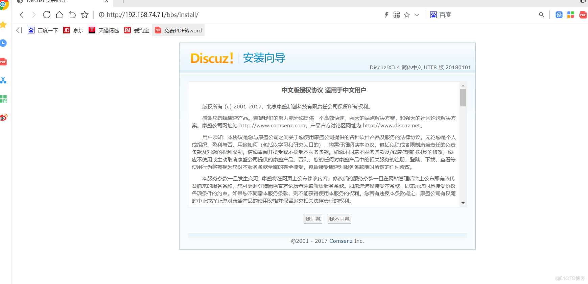Open the colorful grid extension icon
Image resolution: width=588 pixels, height=284 pixels.
coord(571,15)
